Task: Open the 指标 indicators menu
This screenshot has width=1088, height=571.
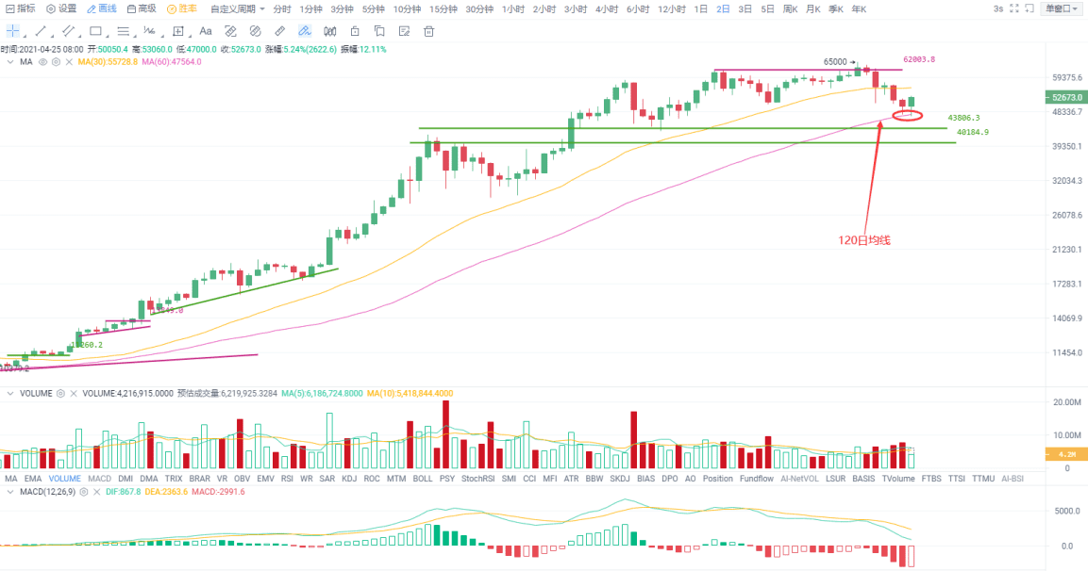Action: [x=20, y=9]
